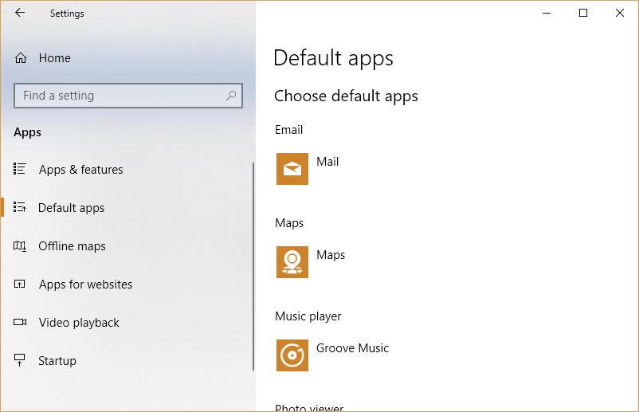This screenshot has height=412, width=639.
Task: Click the sidebar vertical scrollbar
Action: point(253,266)
